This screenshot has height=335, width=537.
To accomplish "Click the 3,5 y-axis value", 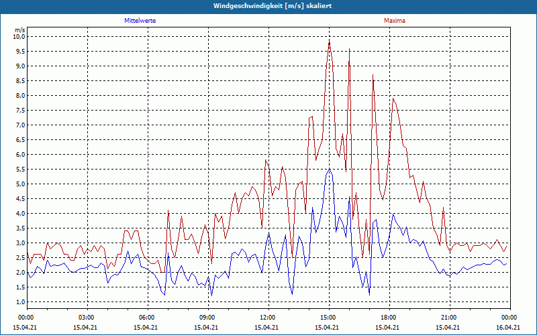I will click(x=21, y=228).
